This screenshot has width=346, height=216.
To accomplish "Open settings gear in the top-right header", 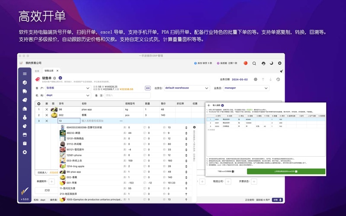I will (x=279, y=64).
